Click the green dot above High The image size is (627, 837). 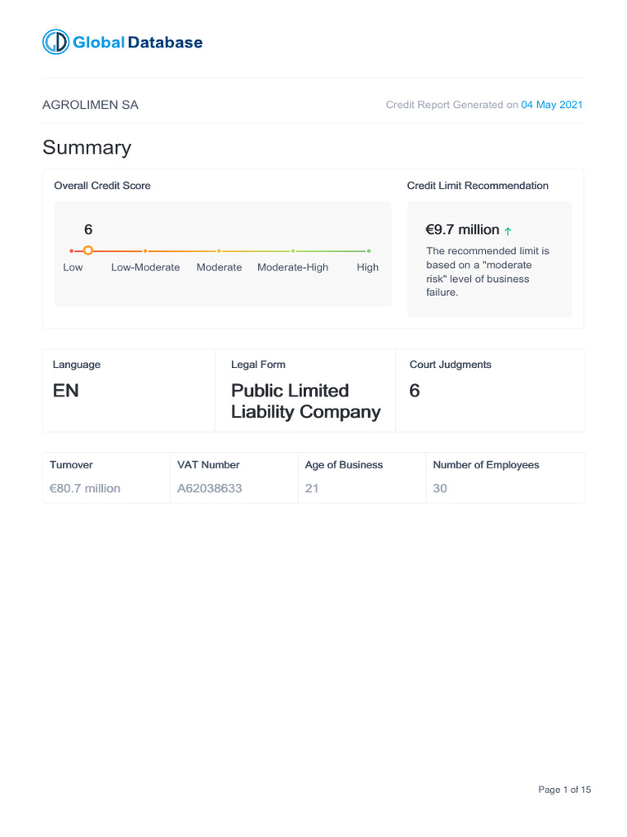point(368,251)
